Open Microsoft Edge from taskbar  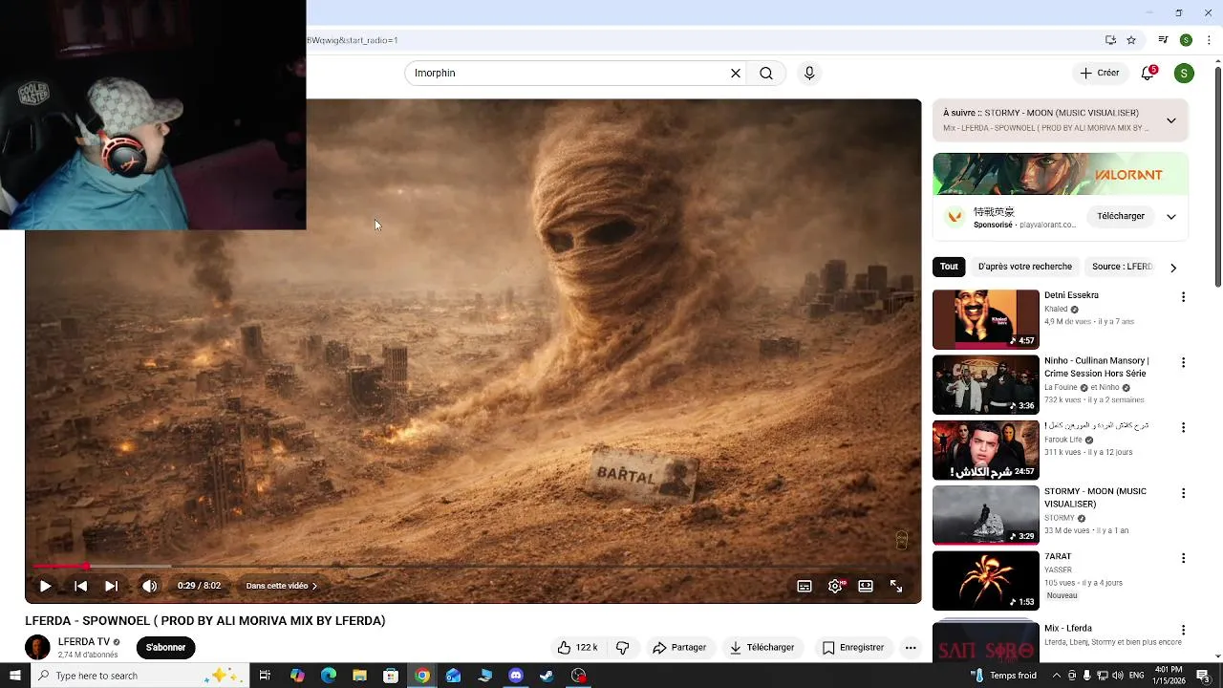329,676
